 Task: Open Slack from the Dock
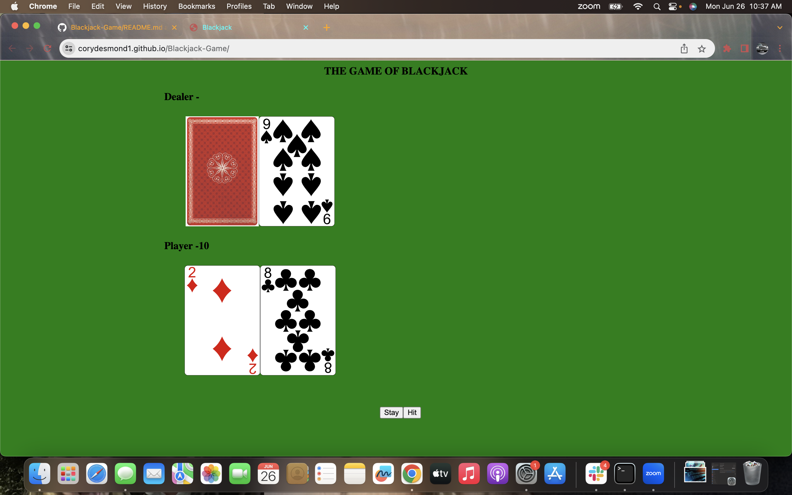coord(596,473)
